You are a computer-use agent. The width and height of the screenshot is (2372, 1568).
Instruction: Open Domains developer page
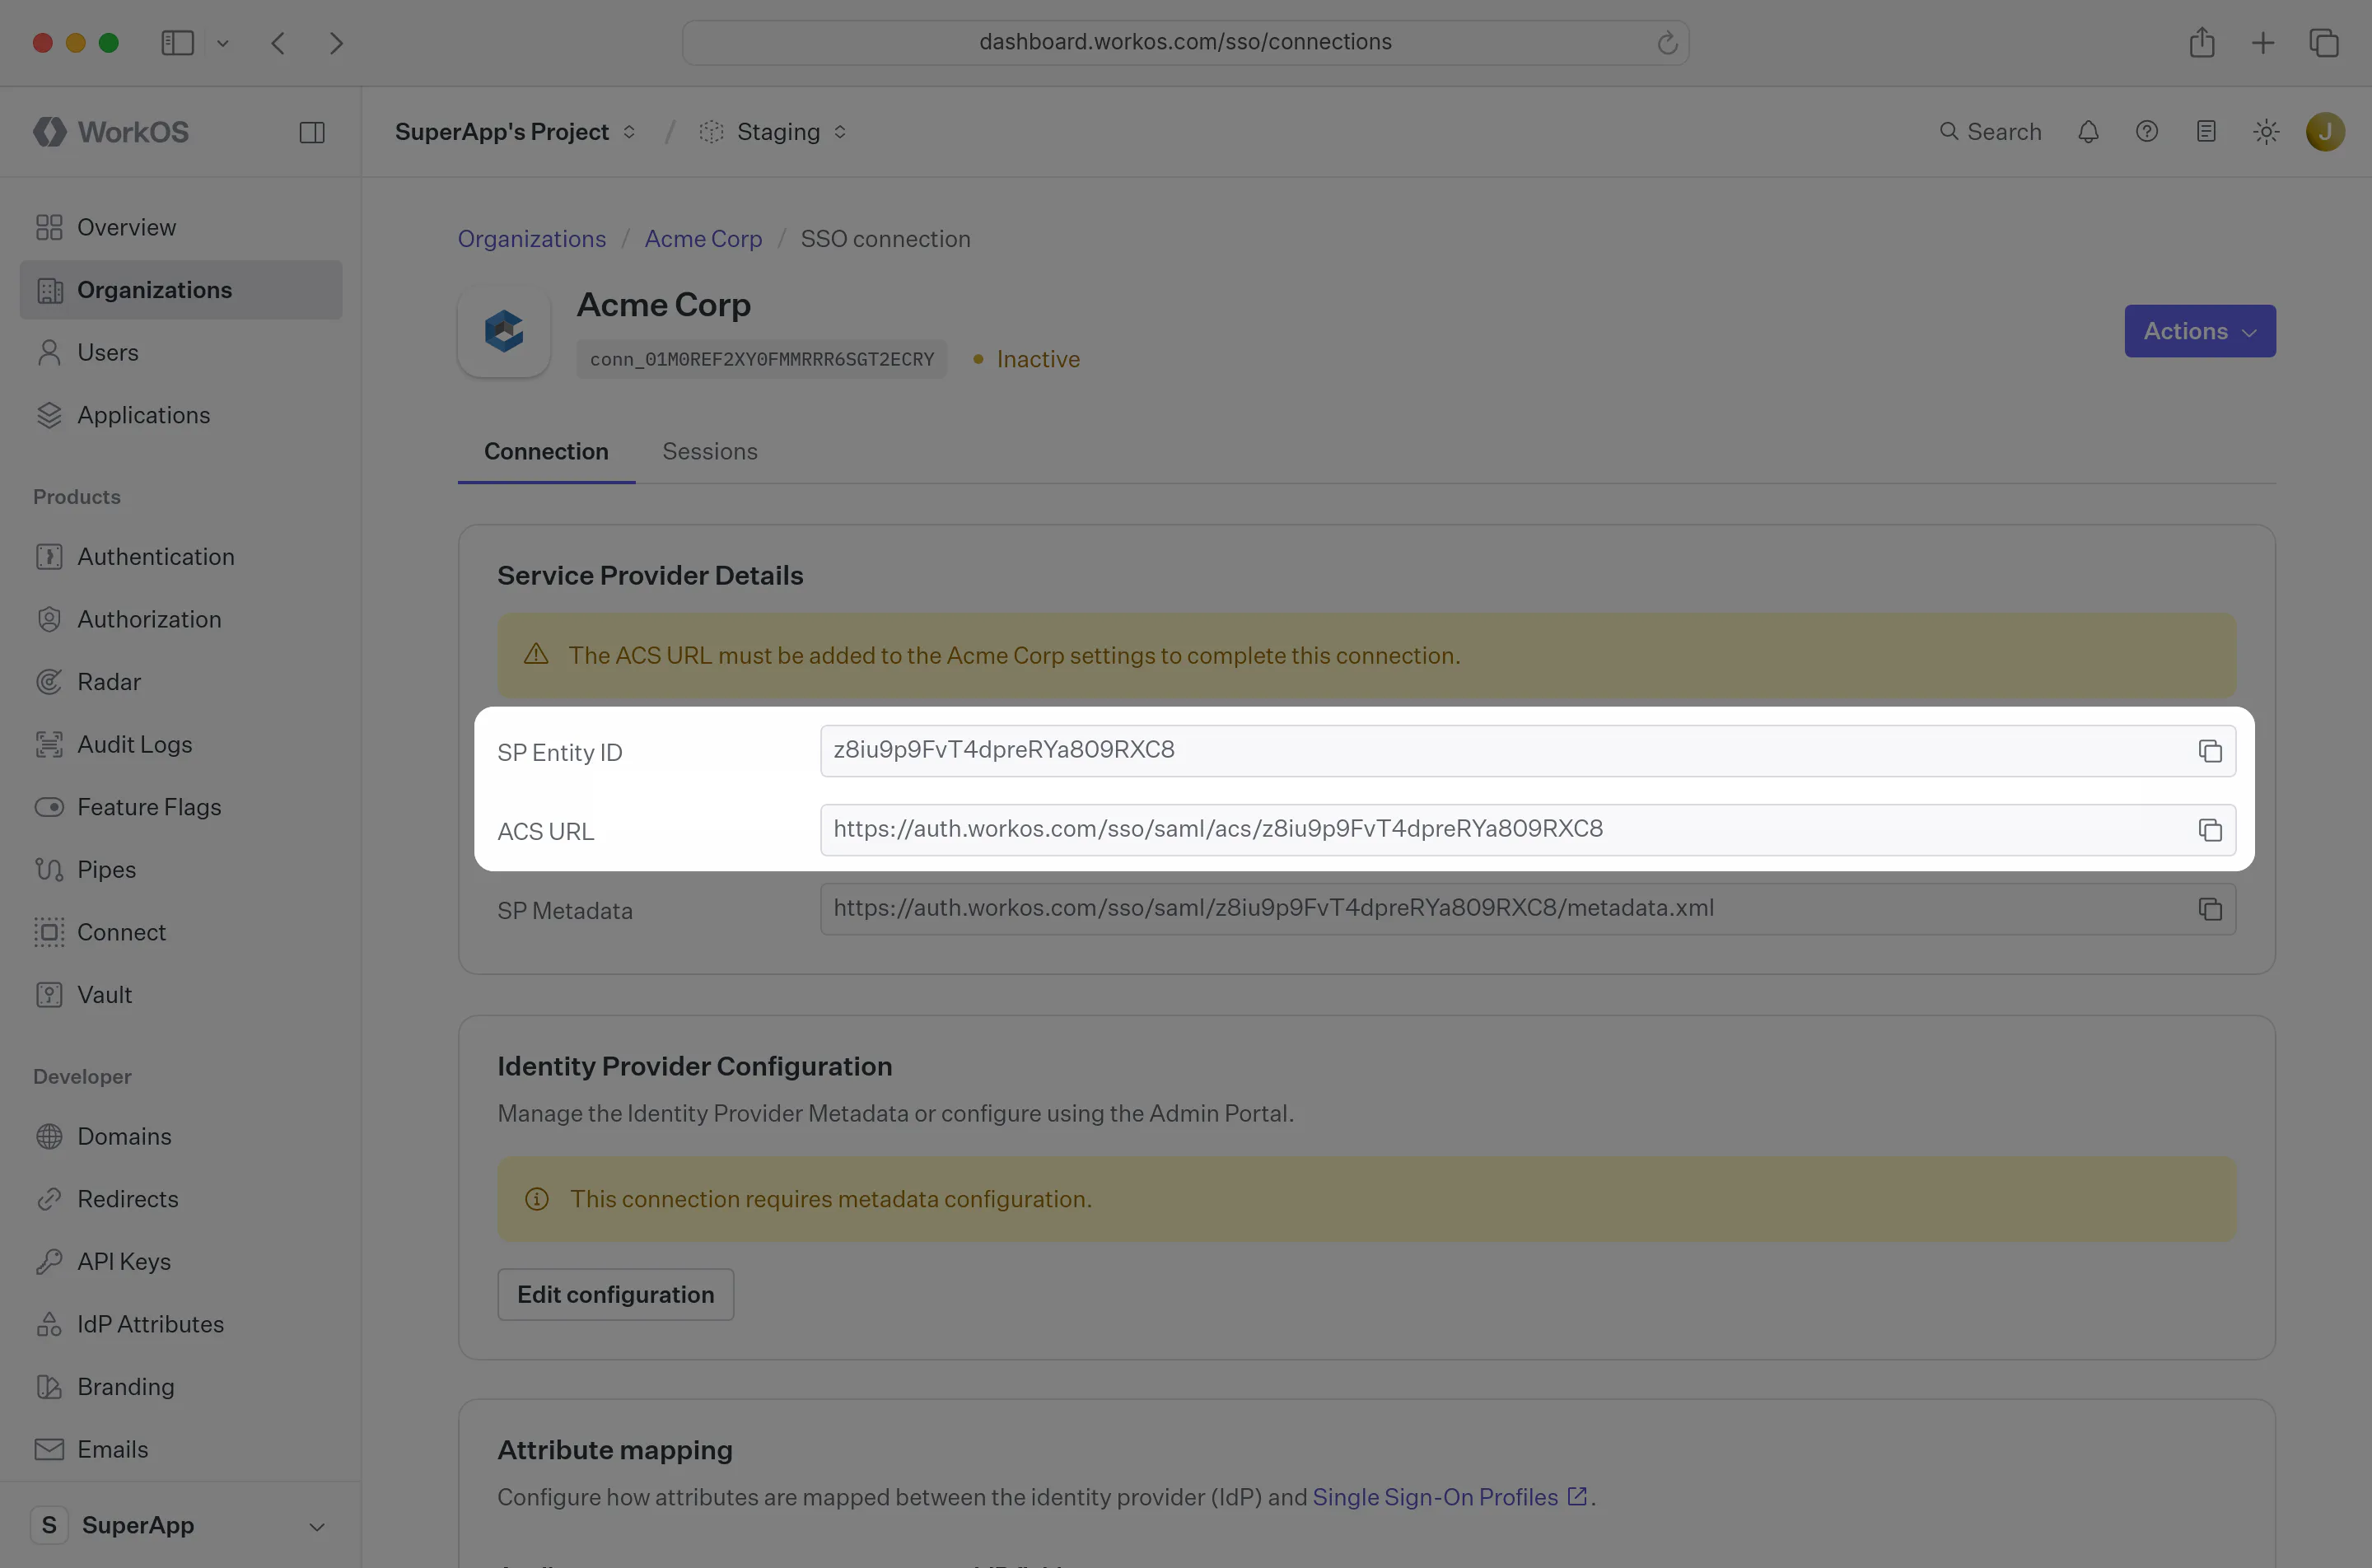coord(181,1137)
